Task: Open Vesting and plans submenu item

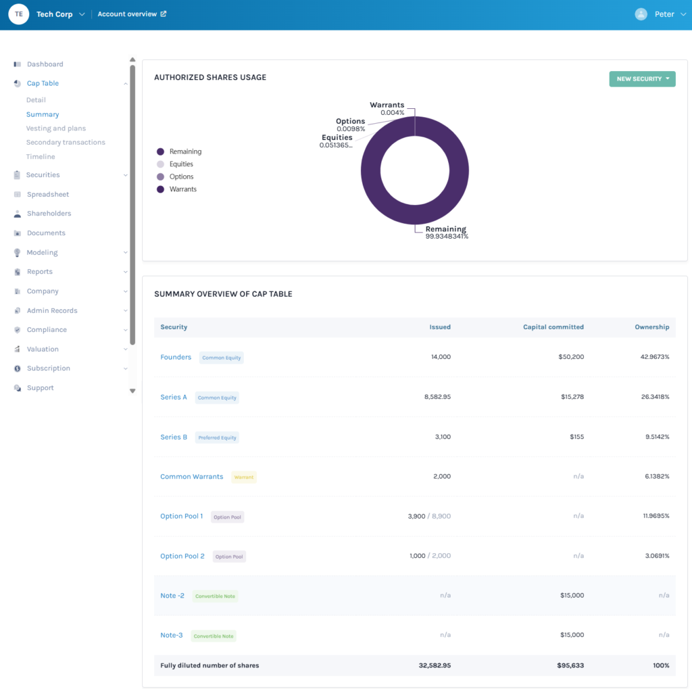Action: [x=56, y=128]
